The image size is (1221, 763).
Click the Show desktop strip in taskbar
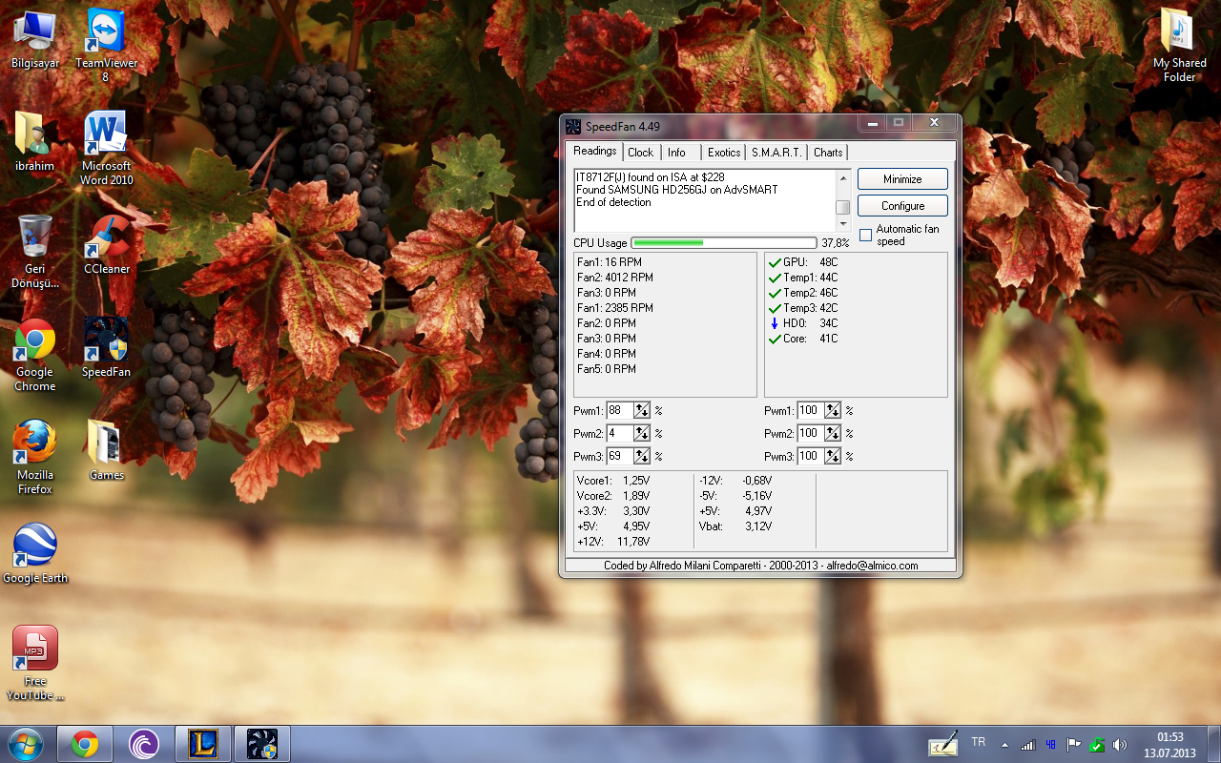[x=1213, y=744]
